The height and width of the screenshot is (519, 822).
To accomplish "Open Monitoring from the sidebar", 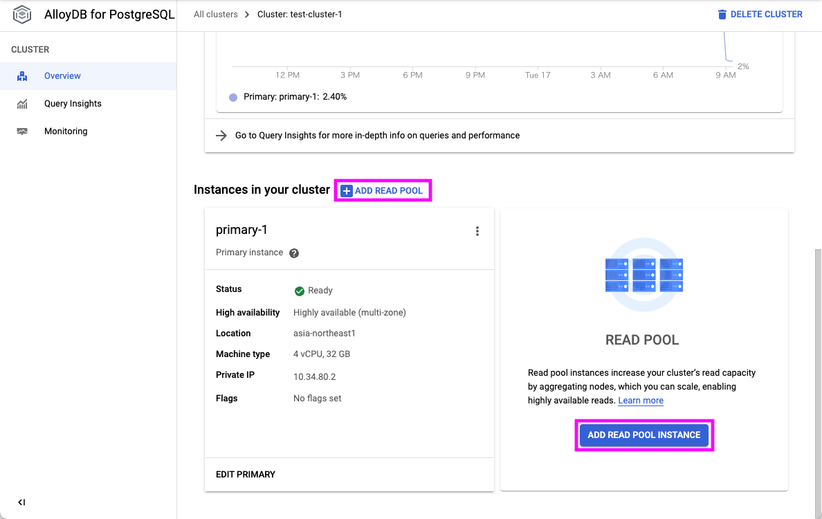I will point(88,131).
